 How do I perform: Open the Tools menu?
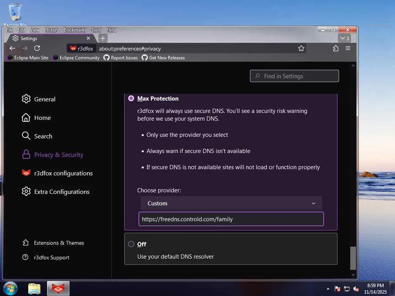pos(96,30)
